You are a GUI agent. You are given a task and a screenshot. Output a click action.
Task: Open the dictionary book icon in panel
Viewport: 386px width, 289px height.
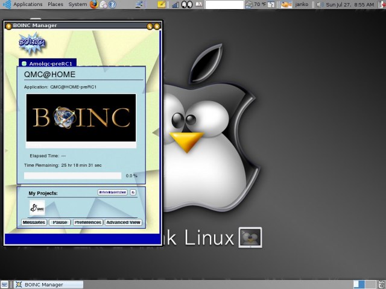click(199, 4)
